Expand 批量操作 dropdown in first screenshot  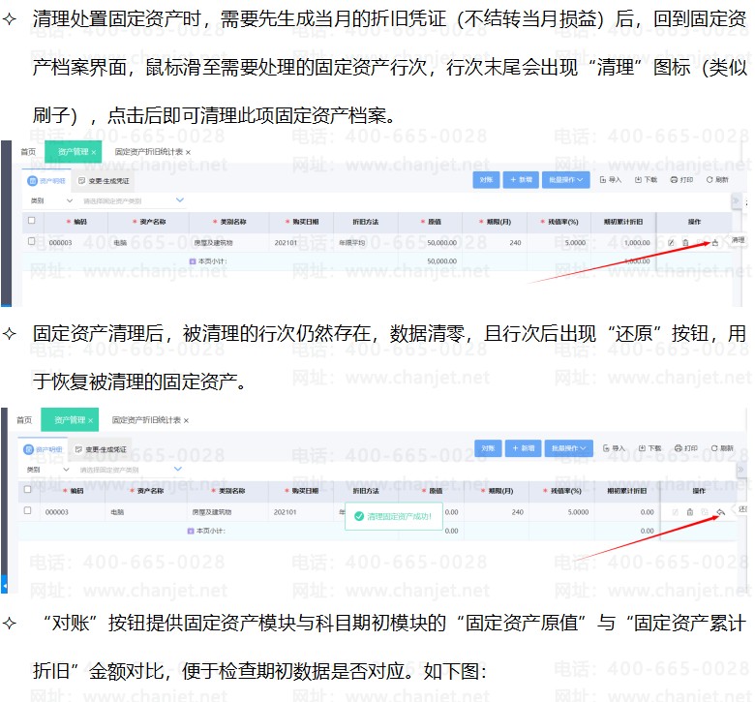pos(566,180)
